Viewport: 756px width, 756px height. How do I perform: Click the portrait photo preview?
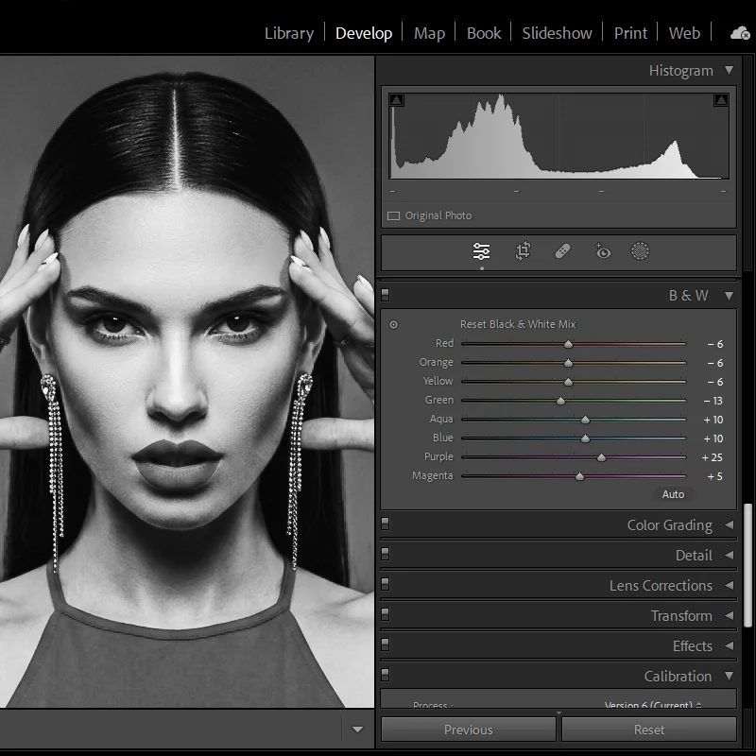[x=186, y=382]
